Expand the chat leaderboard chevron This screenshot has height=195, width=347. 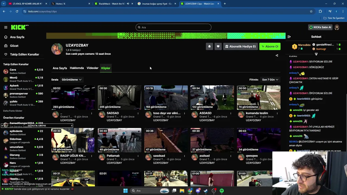pyautogui.click(x=316, y=54)
